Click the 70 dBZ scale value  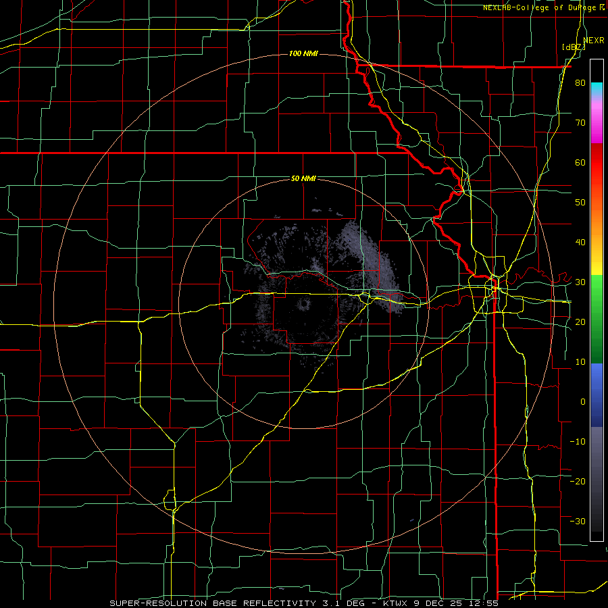click(580, 123)
